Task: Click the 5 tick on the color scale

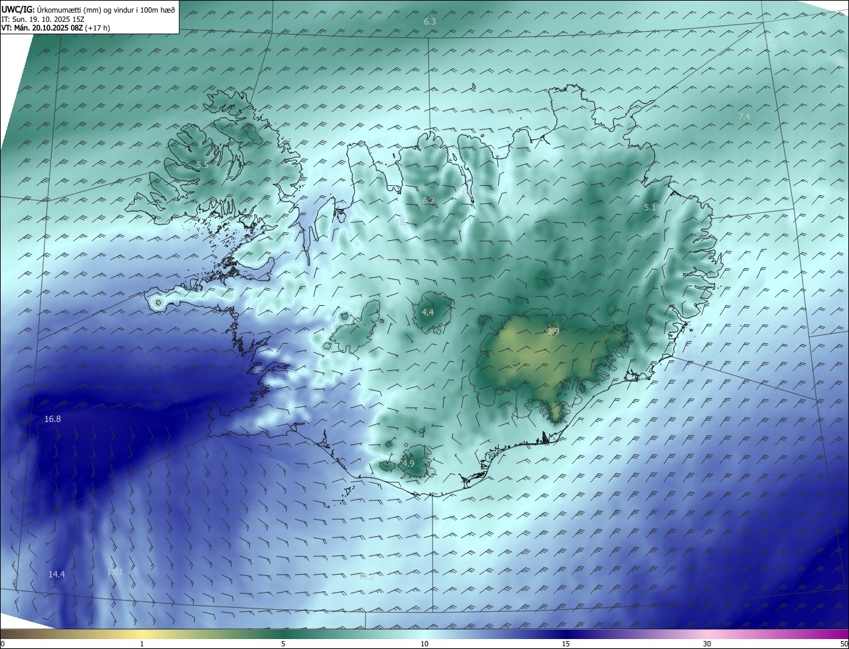Action: click(283, 644)
